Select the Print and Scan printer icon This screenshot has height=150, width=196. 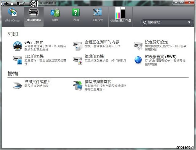click(34, 12)
